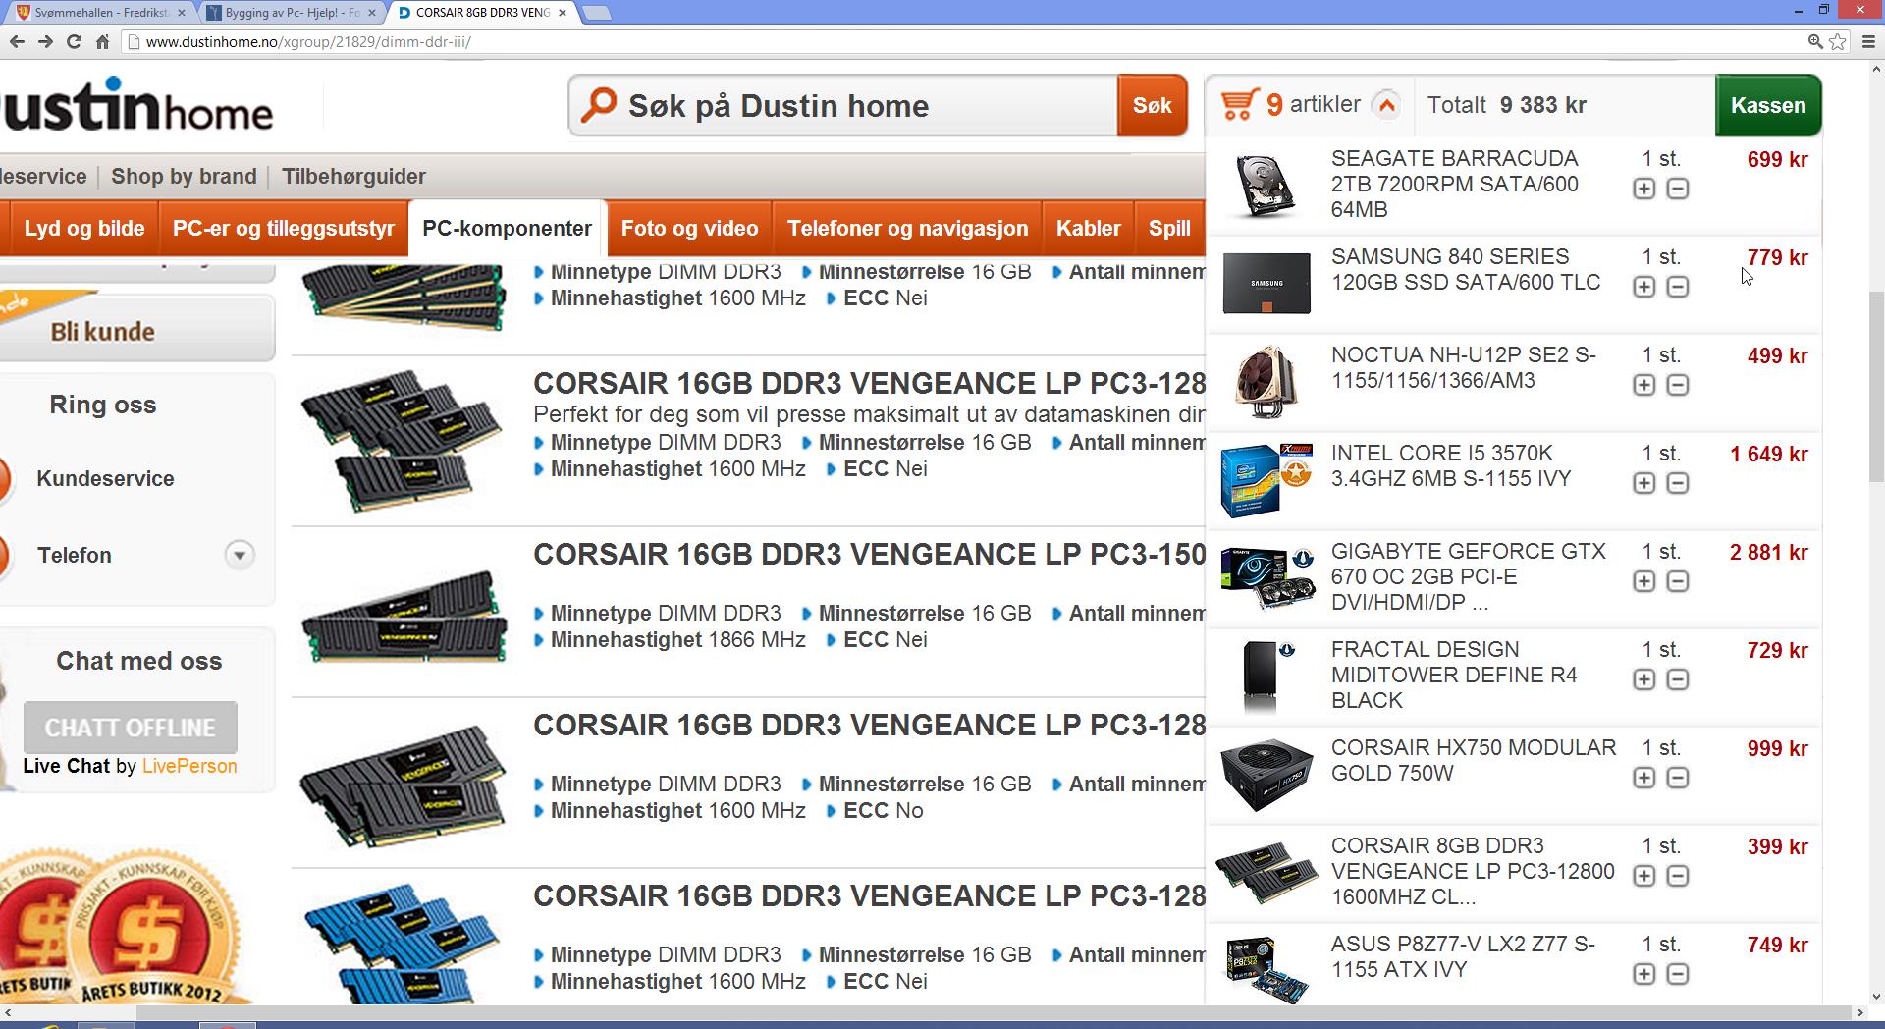Viewport: 1885px width, 1029px height.
Task: Open Samsung 840 SSD thumbnail in cart
Action: [1266, 283]
